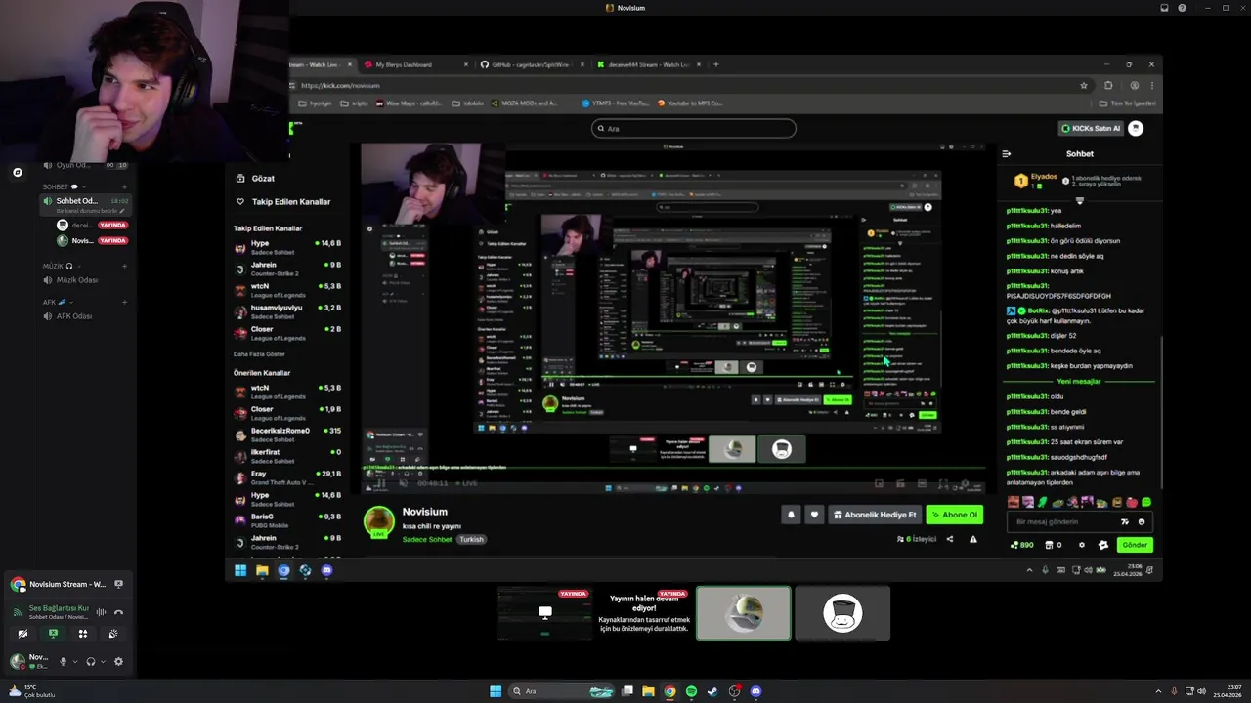1251x703 pixels.
Task: Click KICKs Satın Al button
Action: click(x=1091, y=128)
